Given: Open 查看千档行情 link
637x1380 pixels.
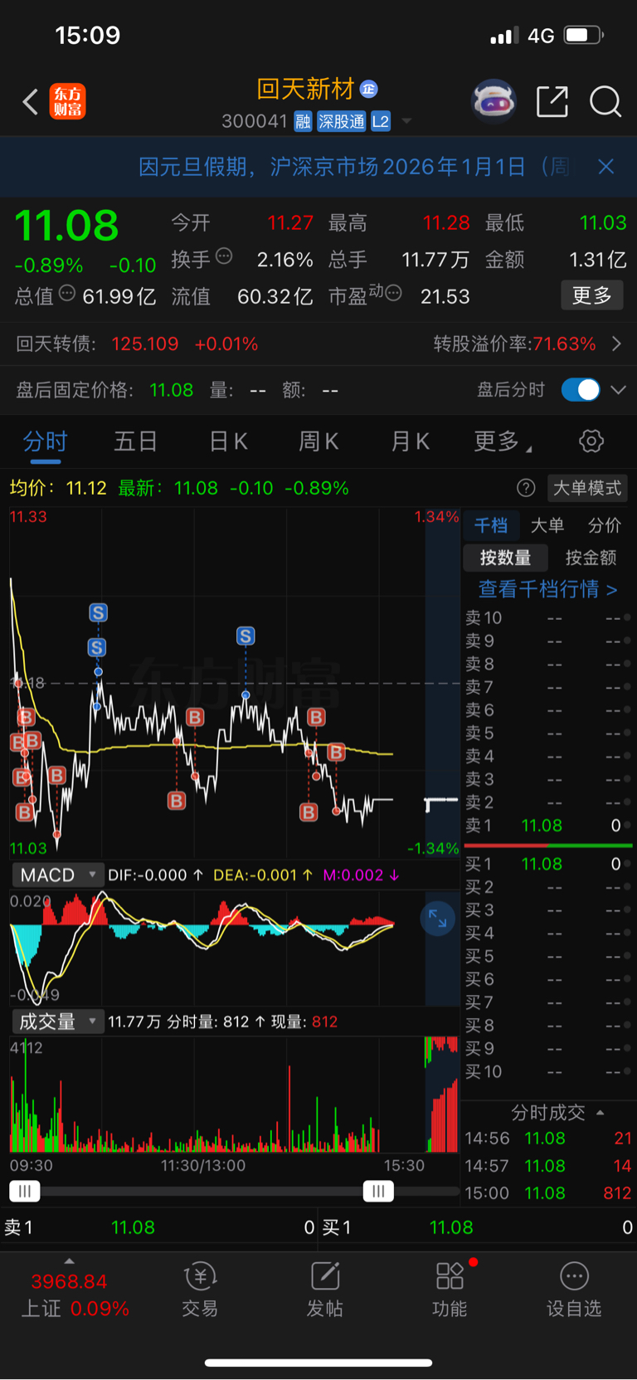Looking at the screenshot, I should [547, 589].
